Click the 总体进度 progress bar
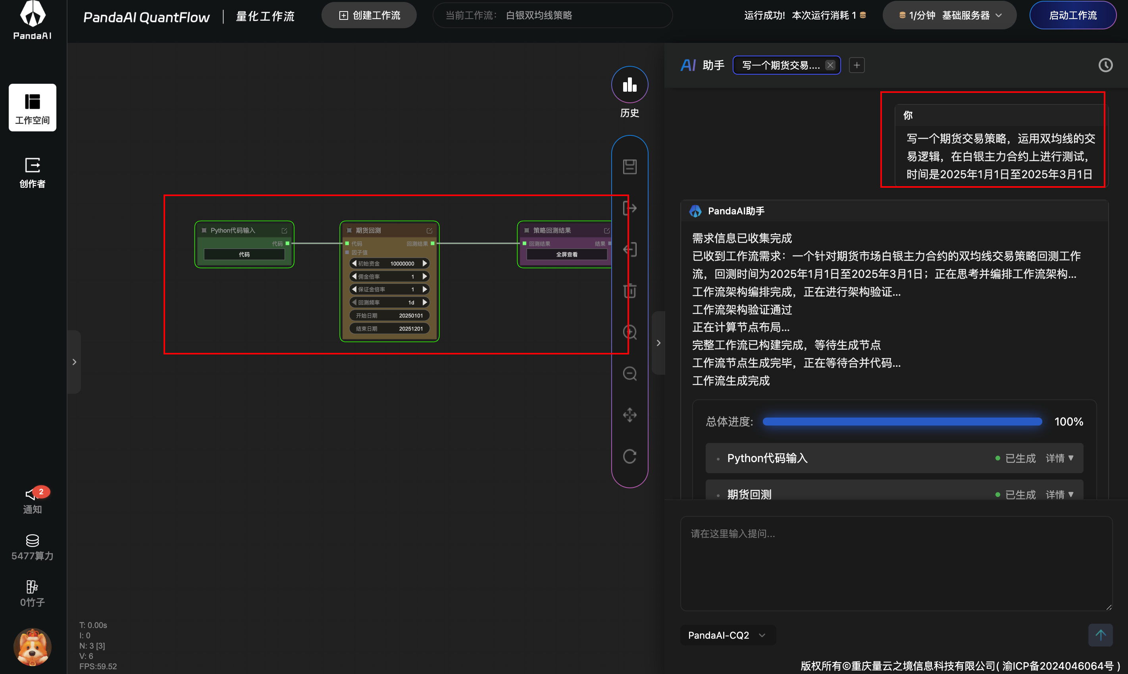This screenshot has height=674, width=1128. click(902, 422)
